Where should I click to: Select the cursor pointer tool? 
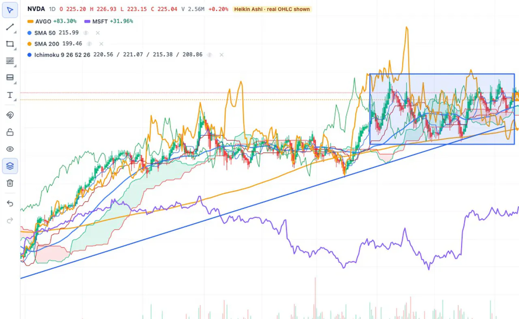click(x=10, y=10)
